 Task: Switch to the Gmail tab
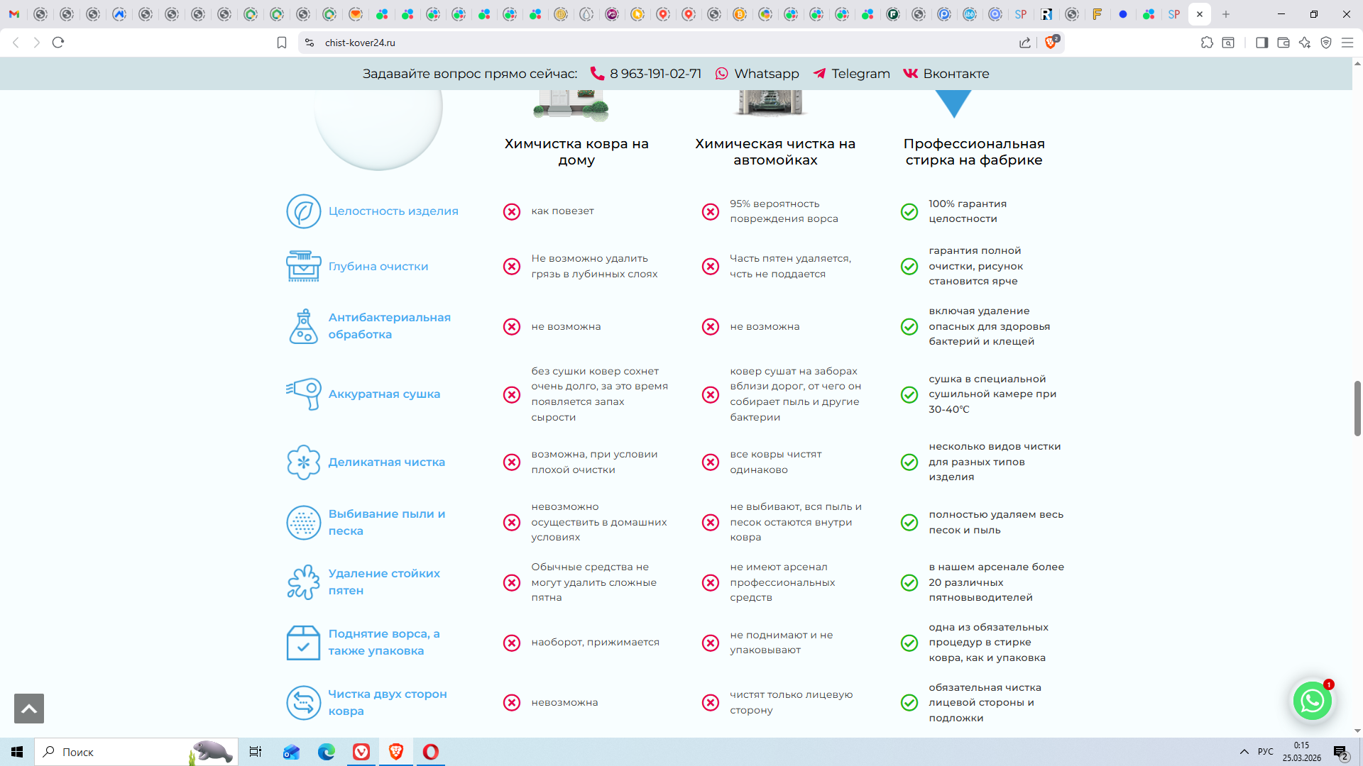pyautogui.click(x=14, y=14)
